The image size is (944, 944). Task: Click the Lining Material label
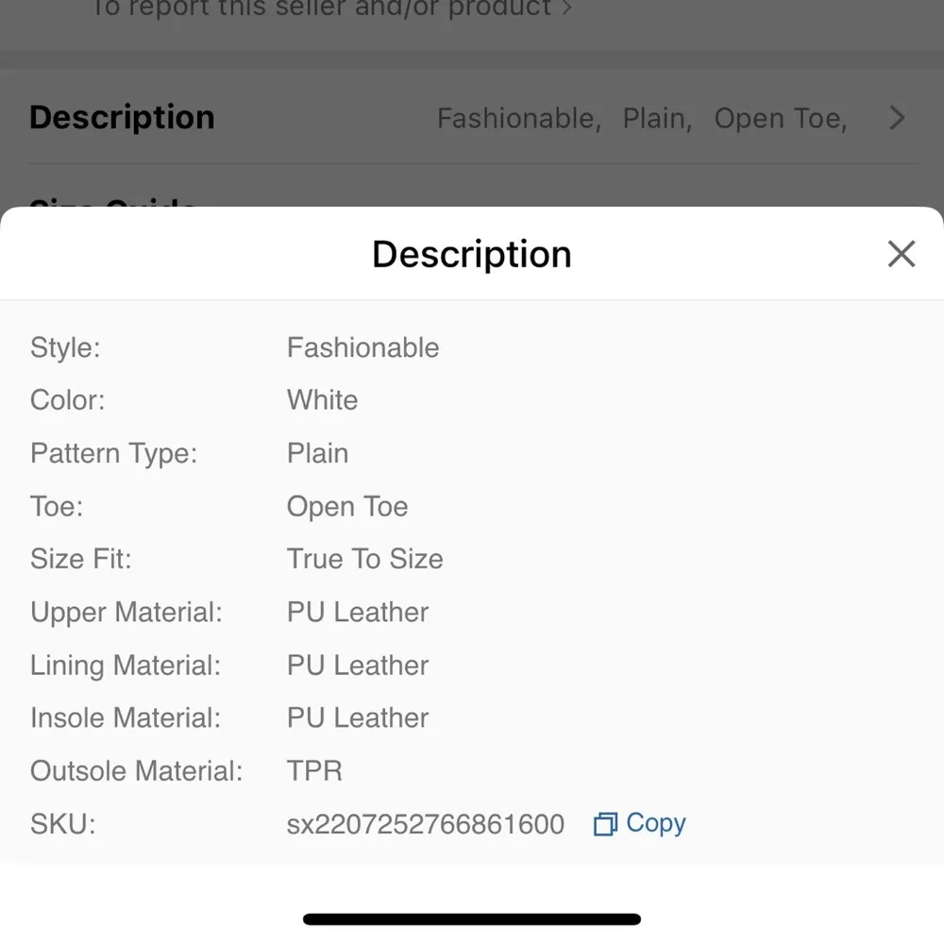tap(125, 666)
